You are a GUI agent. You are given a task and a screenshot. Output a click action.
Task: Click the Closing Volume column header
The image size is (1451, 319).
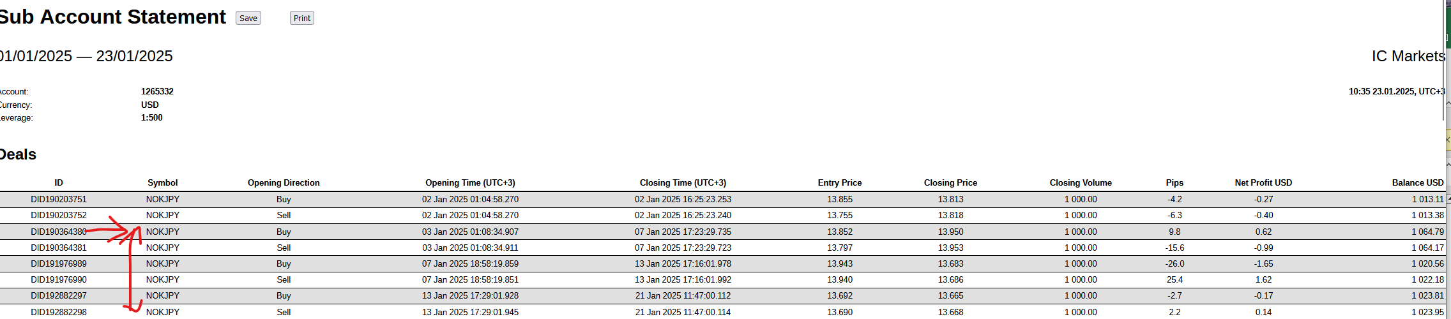pos(1081,182)
